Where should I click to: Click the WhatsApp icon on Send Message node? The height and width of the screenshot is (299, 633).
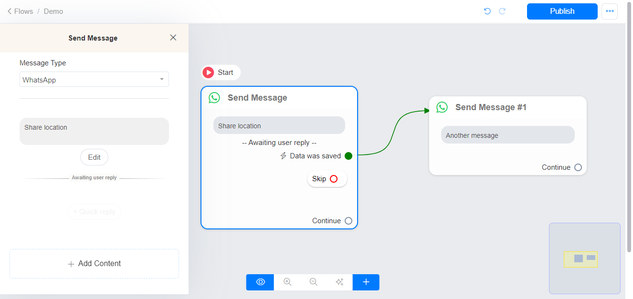tap(214, 97)
